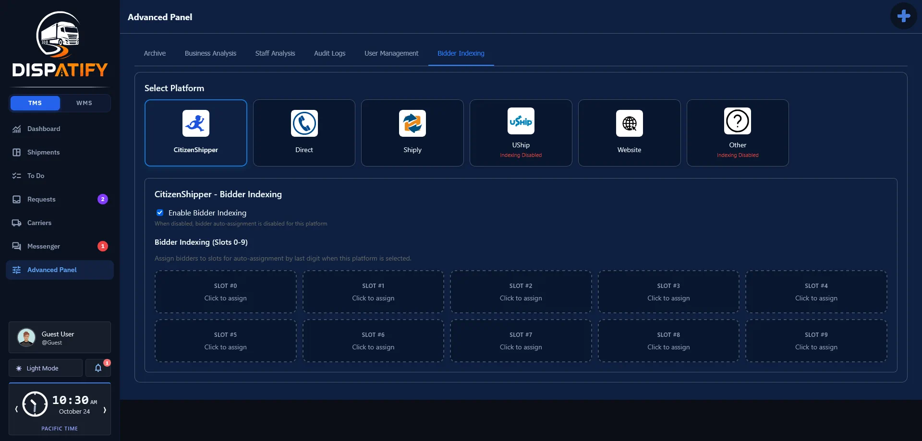Click next arrow on clock widget

(x=104, y=410)
